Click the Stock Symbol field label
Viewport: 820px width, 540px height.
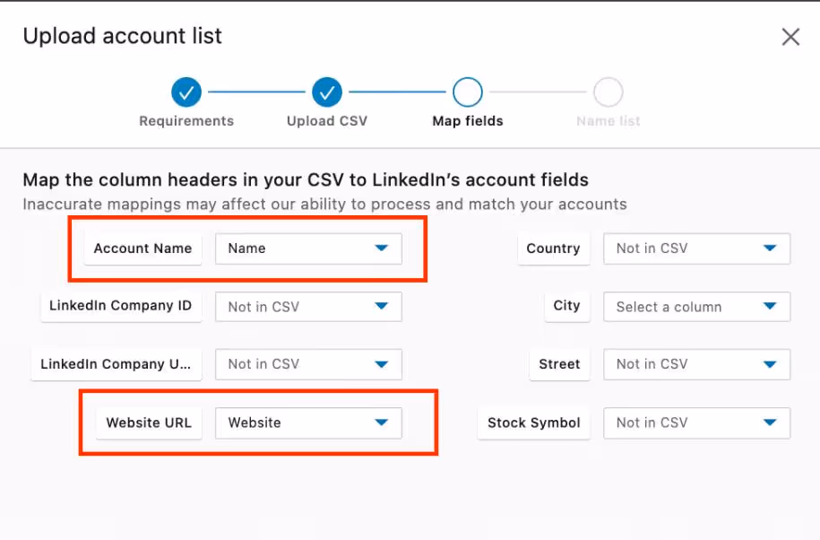coord(534,422)
